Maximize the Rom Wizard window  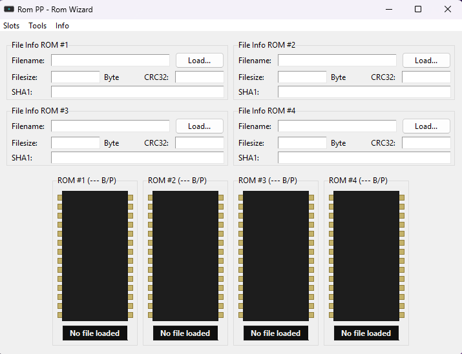click(418, 10)
